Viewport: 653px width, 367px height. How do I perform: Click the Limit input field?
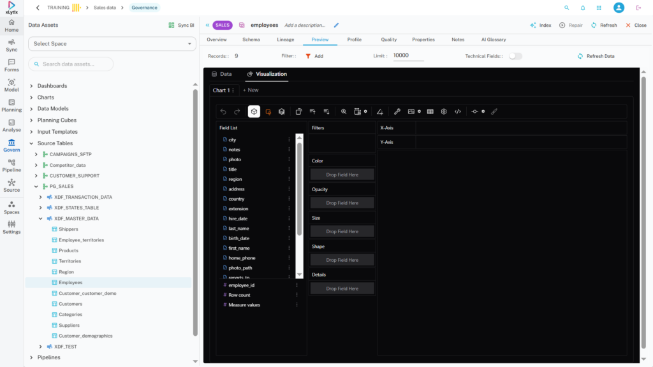(408, 56)
